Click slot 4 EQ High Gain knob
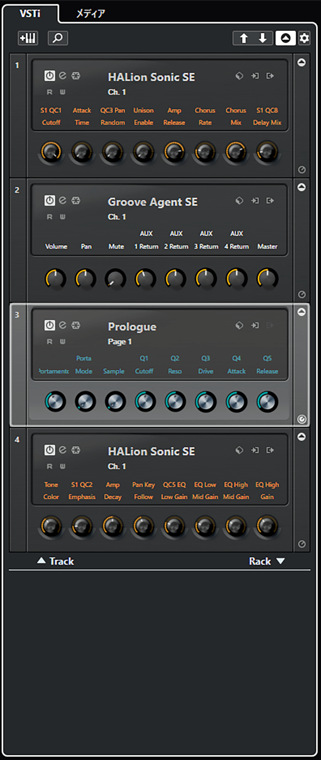Viewport: 321px width, 760px height. click(267, 526)
